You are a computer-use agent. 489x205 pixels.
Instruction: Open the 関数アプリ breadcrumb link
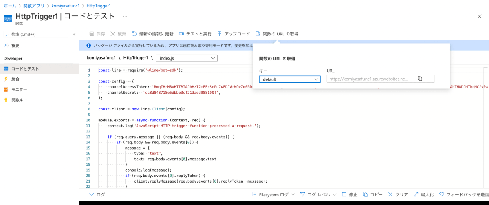[33, 6]
